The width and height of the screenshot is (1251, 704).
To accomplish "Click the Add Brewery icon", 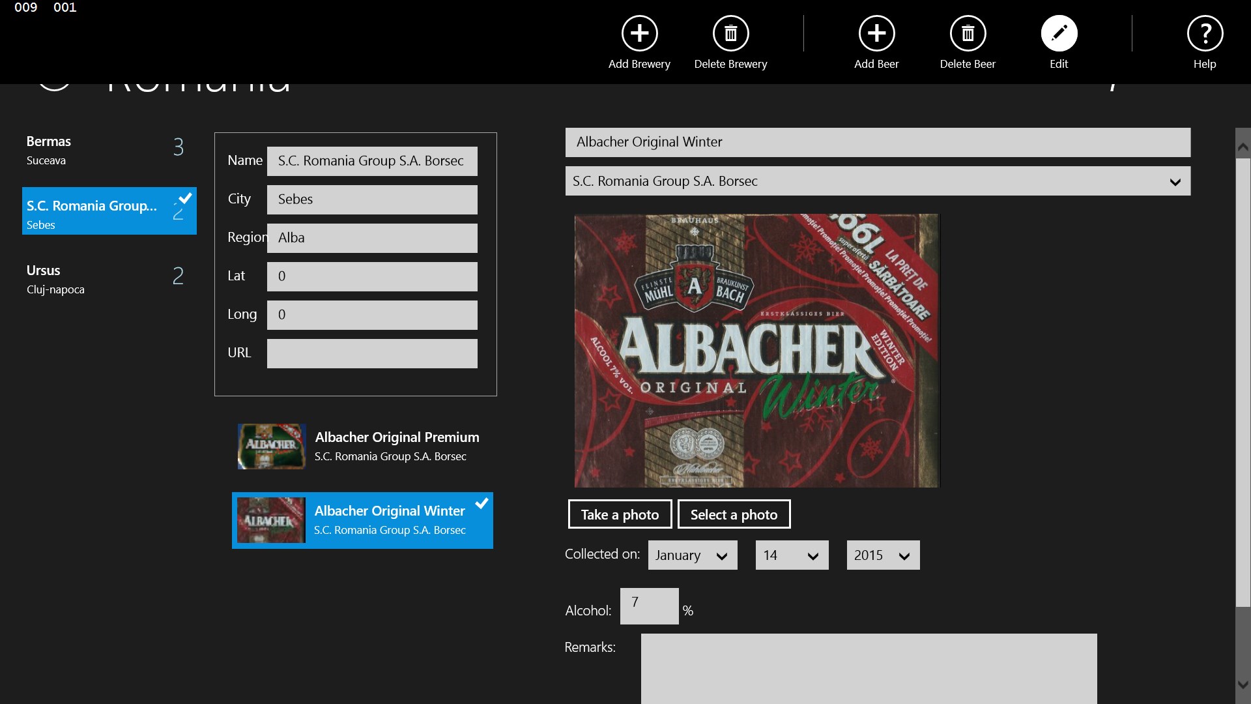I will [639, 34].
